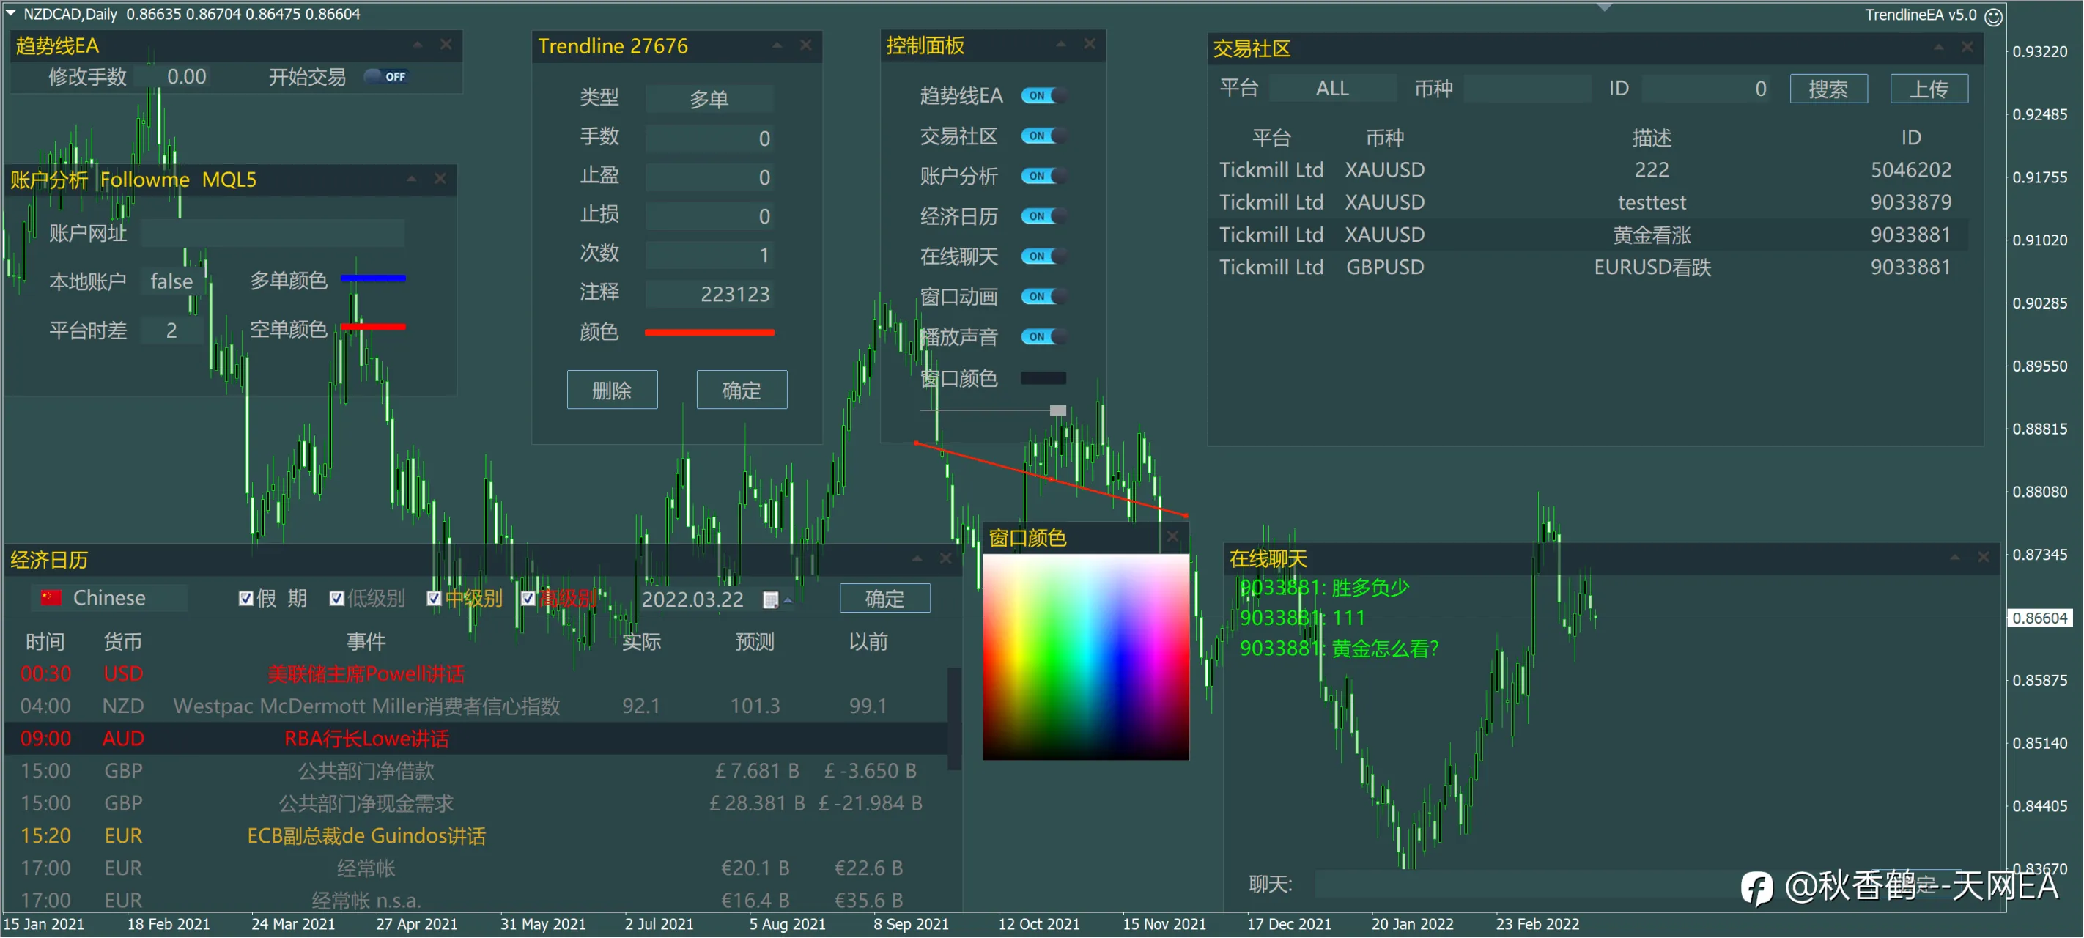2084x938 pixels.
Task: Uncheck the 假期 holiday checkbox
Action: click(246, 599)
